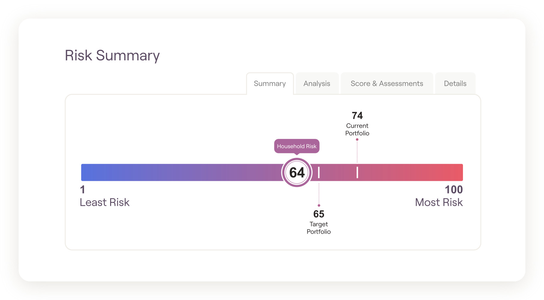544x300 pixels.
Task: Select the Current Portfolio label text
Action: pyautogui.click(x=357, y=130)
